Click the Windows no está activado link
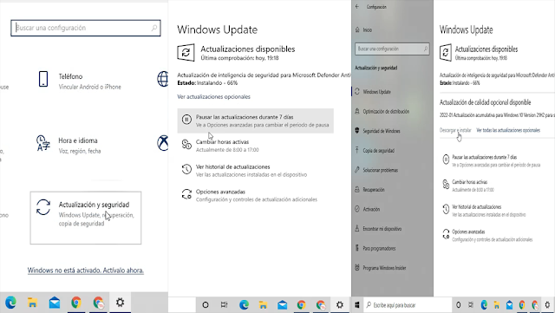Viewport: 555px width, 313px height. click(x=86, y=271)
